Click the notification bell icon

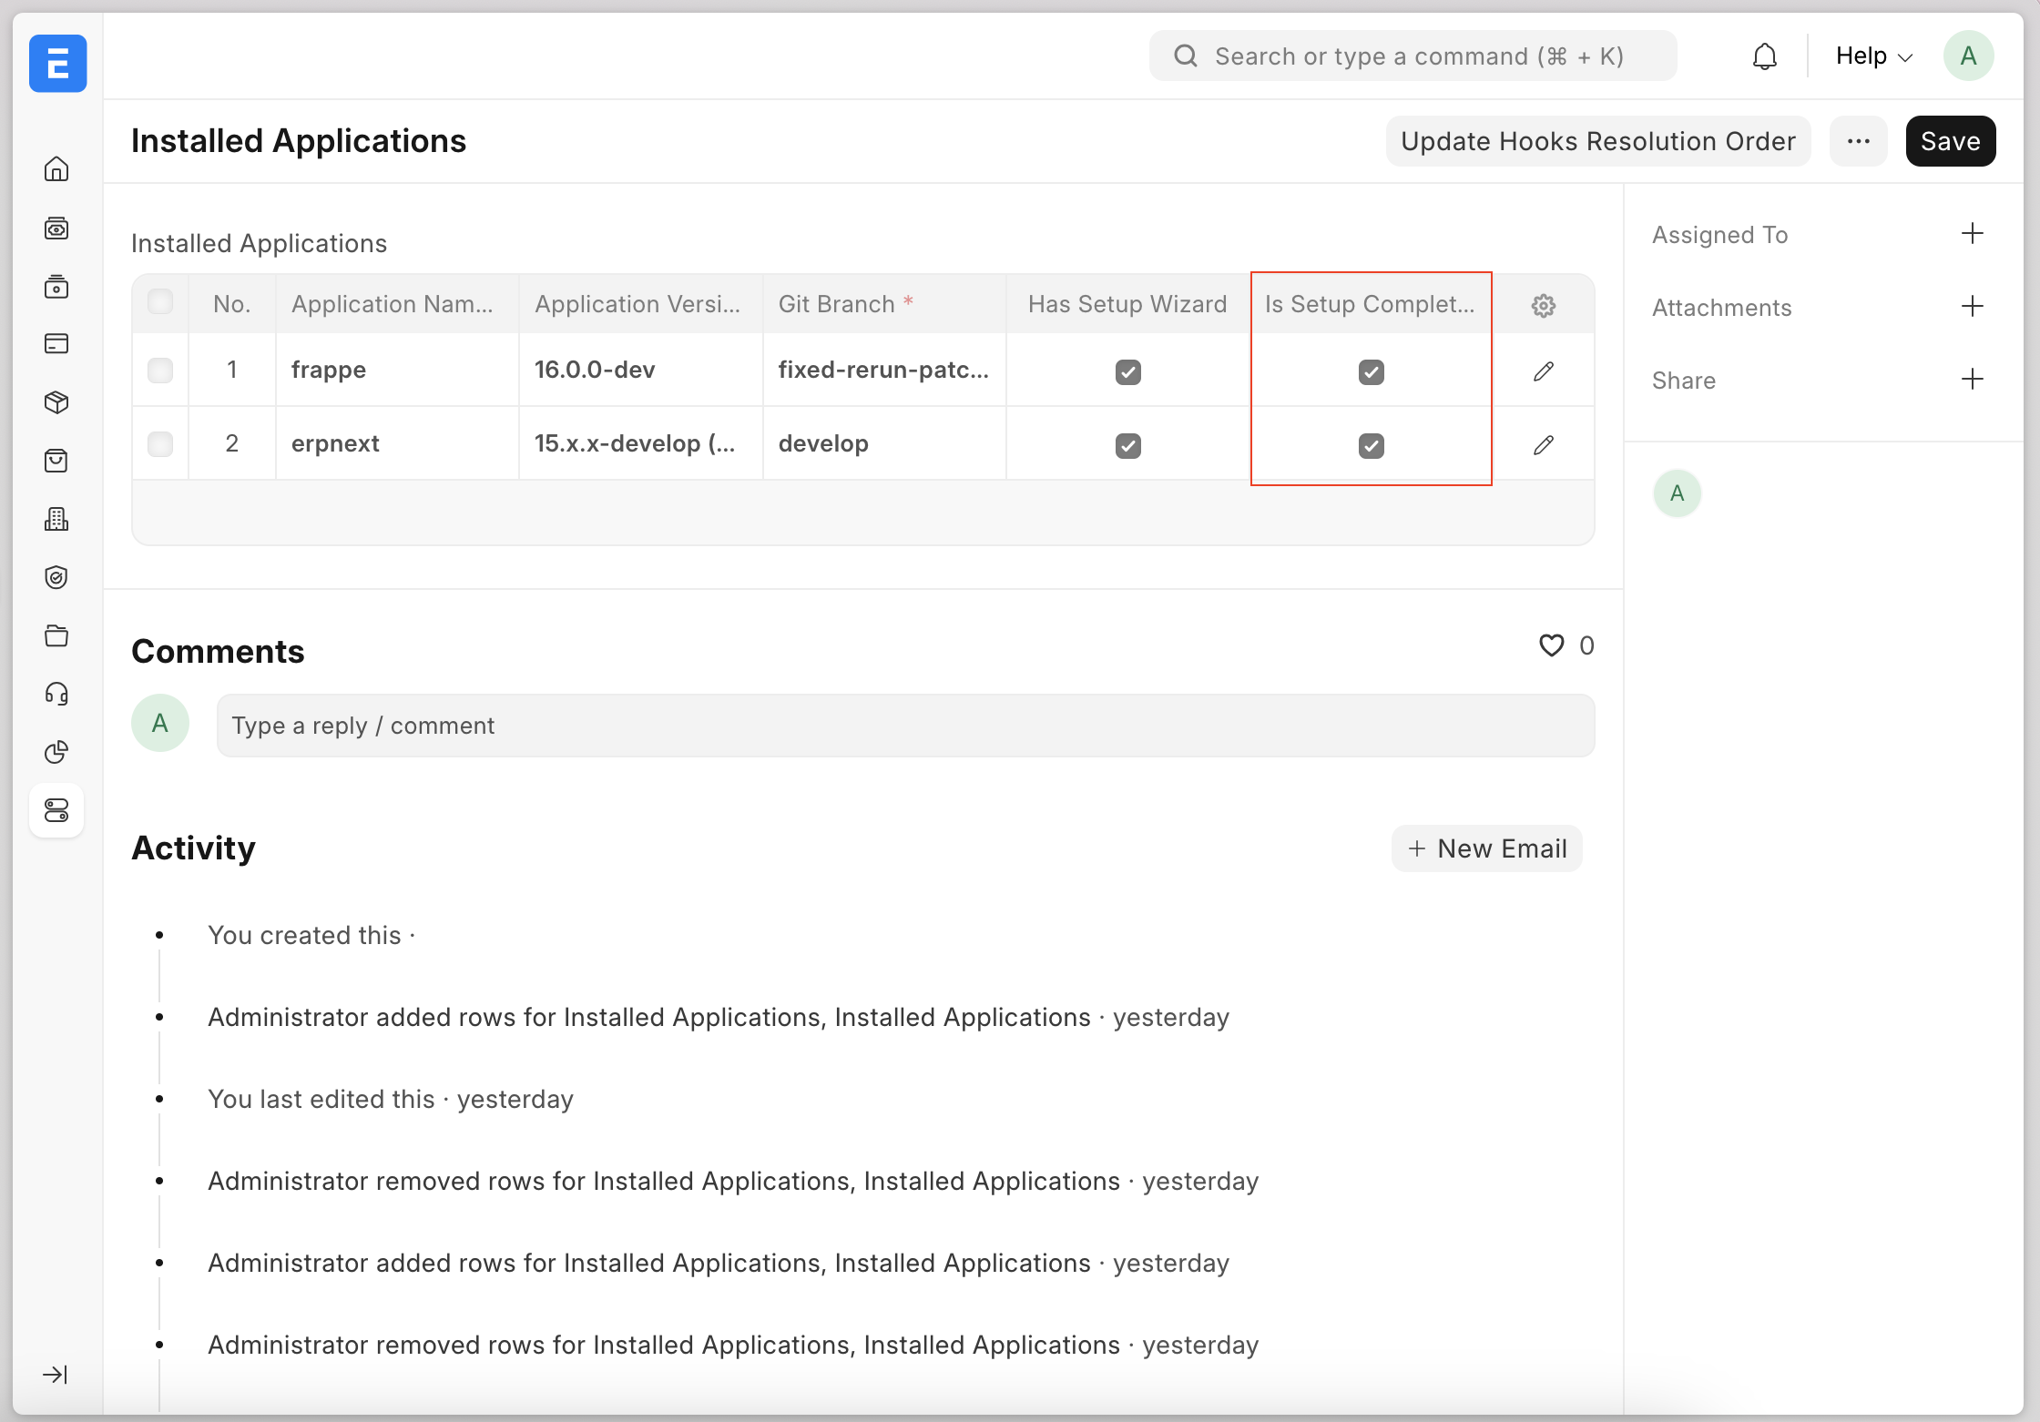click(x=1765, y=56)
